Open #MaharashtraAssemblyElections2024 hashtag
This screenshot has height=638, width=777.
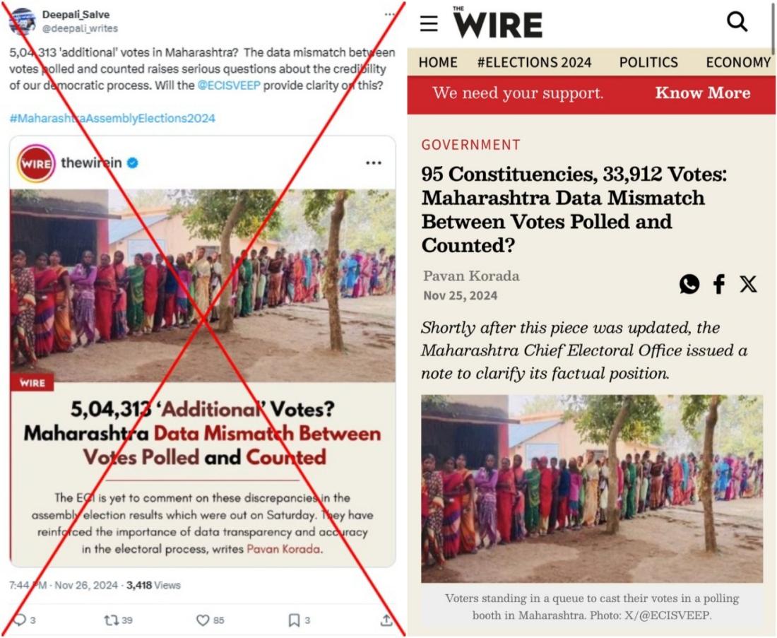click(112, 119)
